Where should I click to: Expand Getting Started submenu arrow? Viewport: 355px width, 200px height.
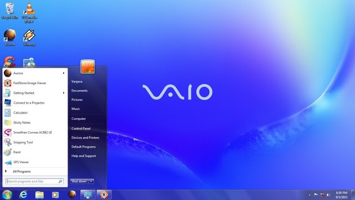64,93
